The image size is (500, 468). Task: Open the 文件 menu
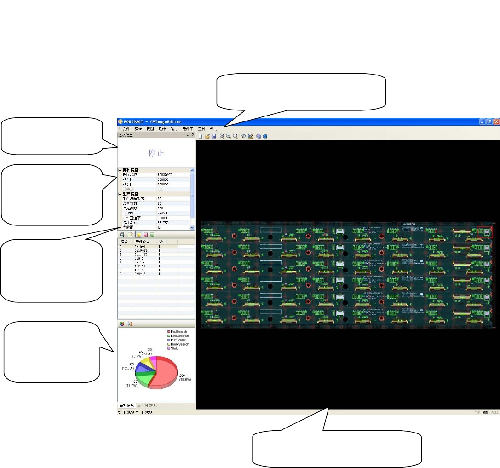pyautogui.click(x=126, y=129)
